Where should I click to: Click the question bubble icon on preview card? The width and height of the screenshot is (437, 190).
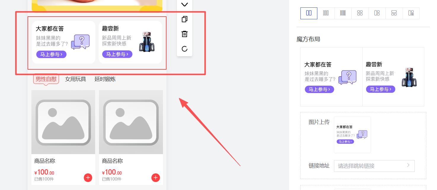pos(80,42)
